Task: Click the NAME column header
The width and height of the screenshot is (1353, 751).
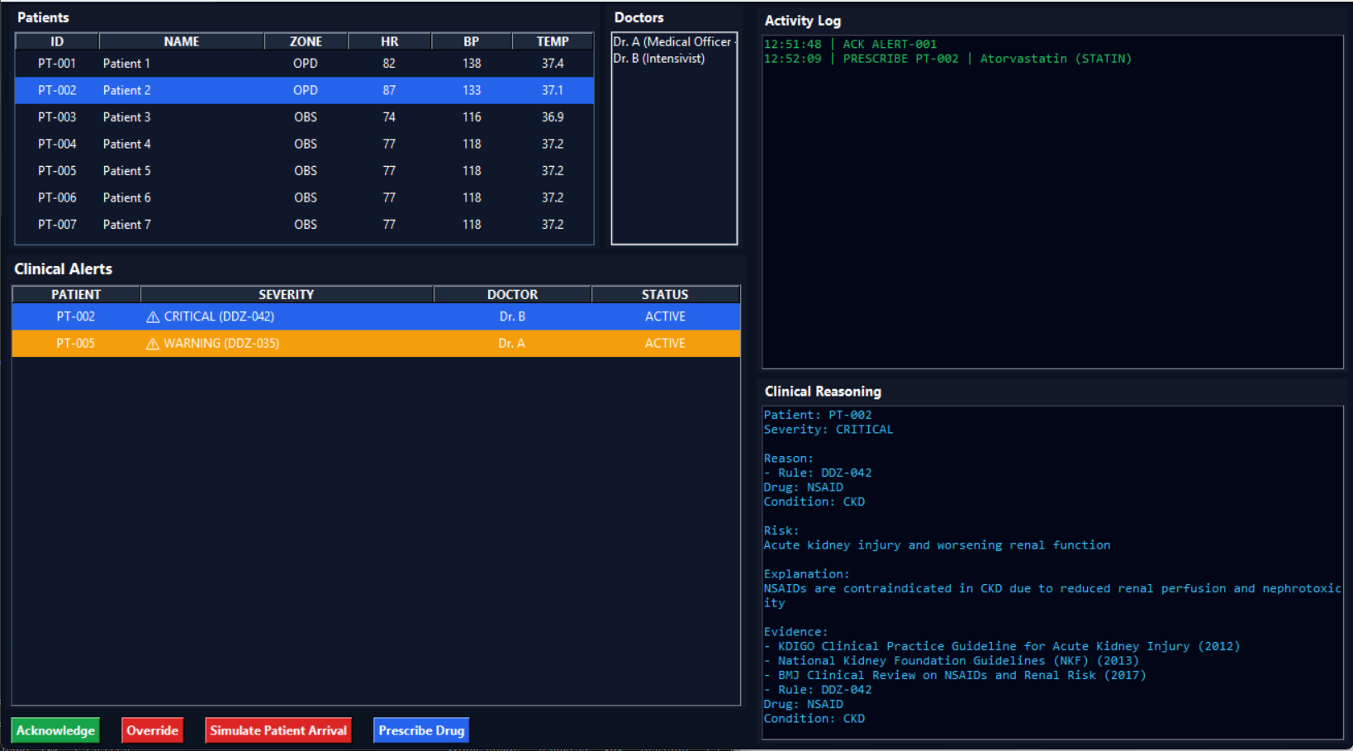Action: tap(182, 41)
